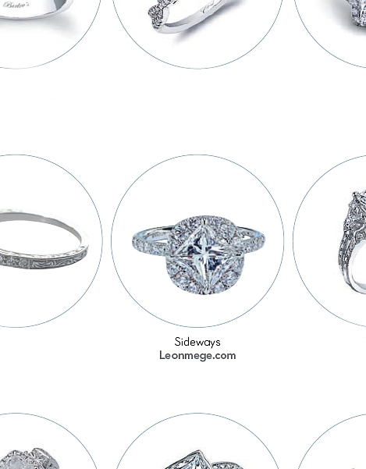Screen dimensions: 366x469
Task: View the ornate side-profile ring with milgrain
Action: [329, 241]
